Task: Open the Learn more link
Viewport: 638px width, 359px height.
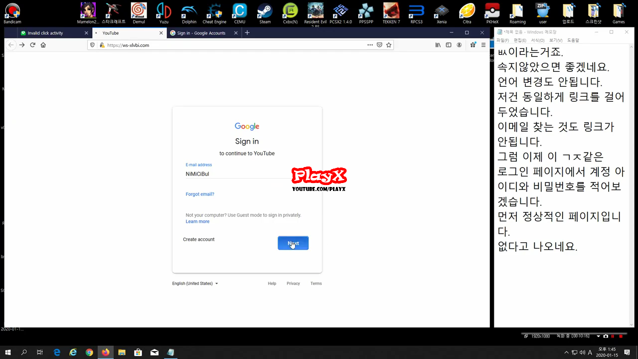Action: coord(197,221)
